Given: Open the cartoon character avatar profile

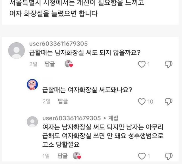Looking at the screenshot, I should (32, 84).
